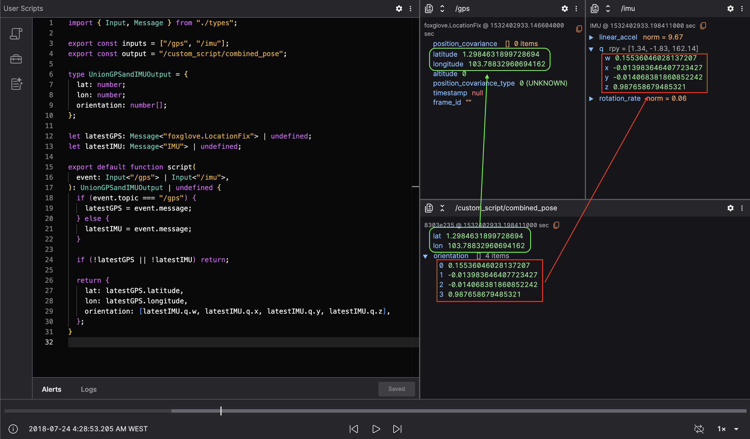Image resolution: width=750 pixels, height=439 pixels.
Task: Click the timestamp null field
Action: pos(458,93)
